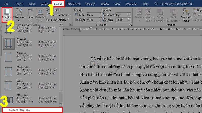
Task: Switch to the References tab
Action: pyautogui.click(x=73, y=4)
